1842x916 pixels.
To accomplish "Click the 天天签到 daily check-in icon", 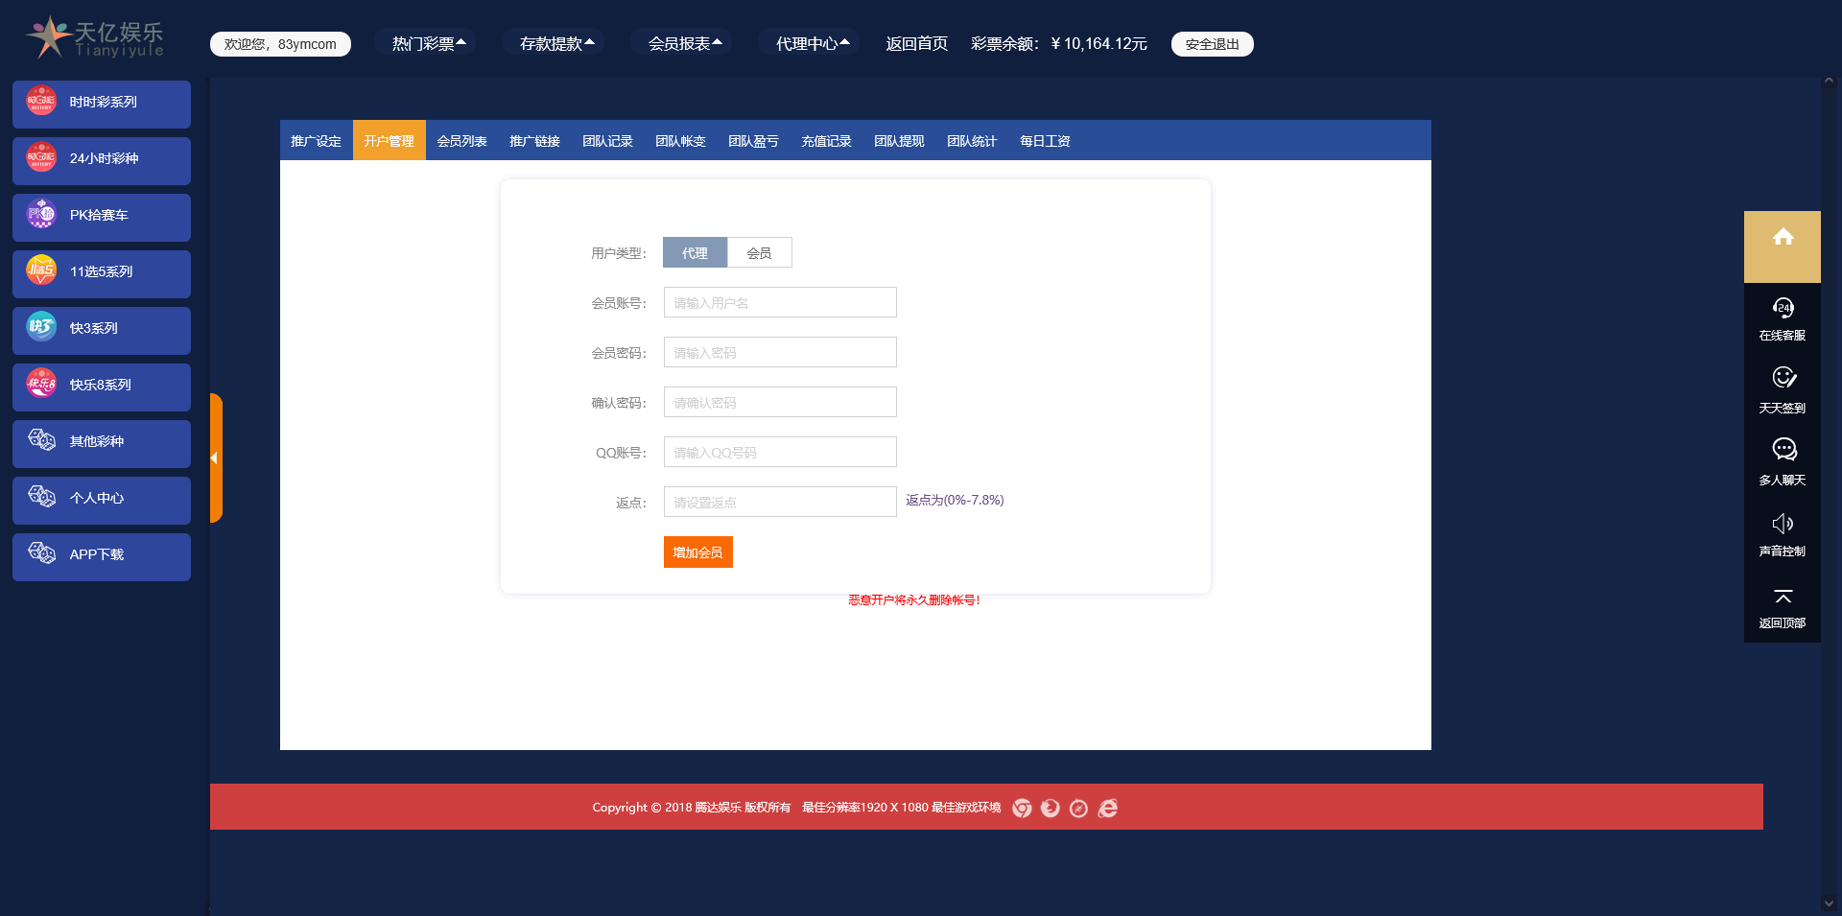I will 1783,378.
